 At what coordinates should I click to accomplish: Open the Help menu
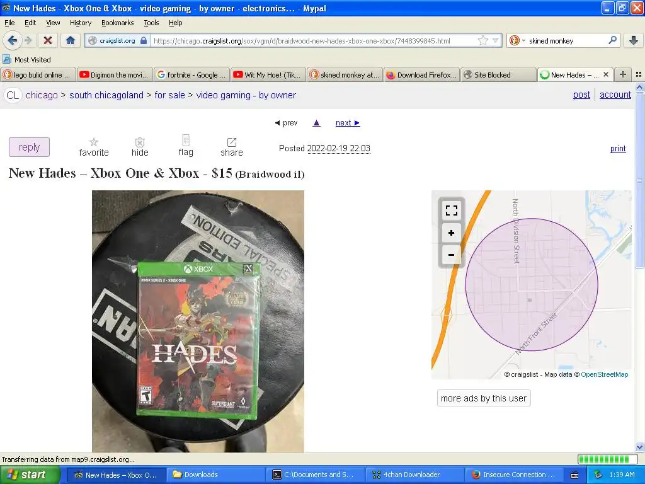[175, 23]
